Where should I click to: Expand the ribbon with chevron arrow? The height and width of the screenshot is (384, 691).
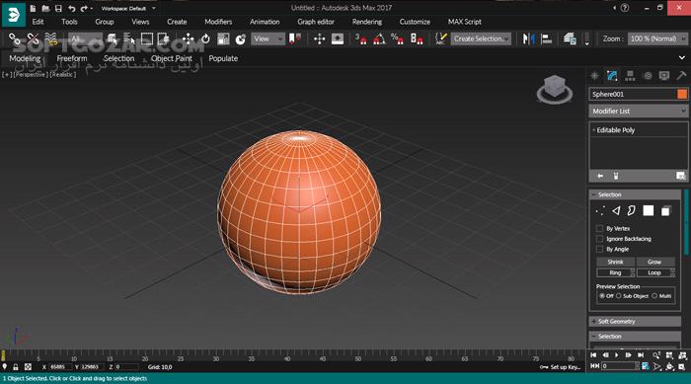point(682,58)
